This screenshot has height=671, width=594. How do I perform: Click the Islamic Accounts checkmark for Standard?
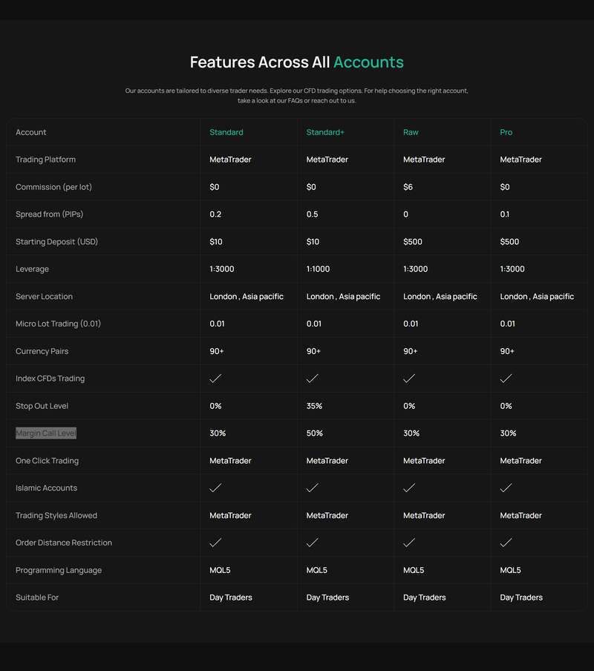pyautogui.click(x=215, y=488)
